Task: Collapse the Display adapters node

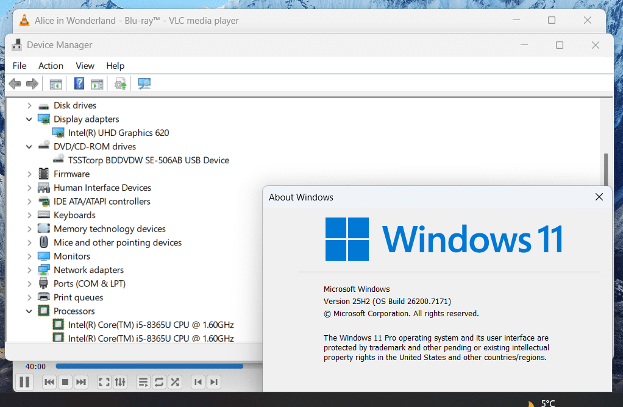Action: click(x=29, y=119)
